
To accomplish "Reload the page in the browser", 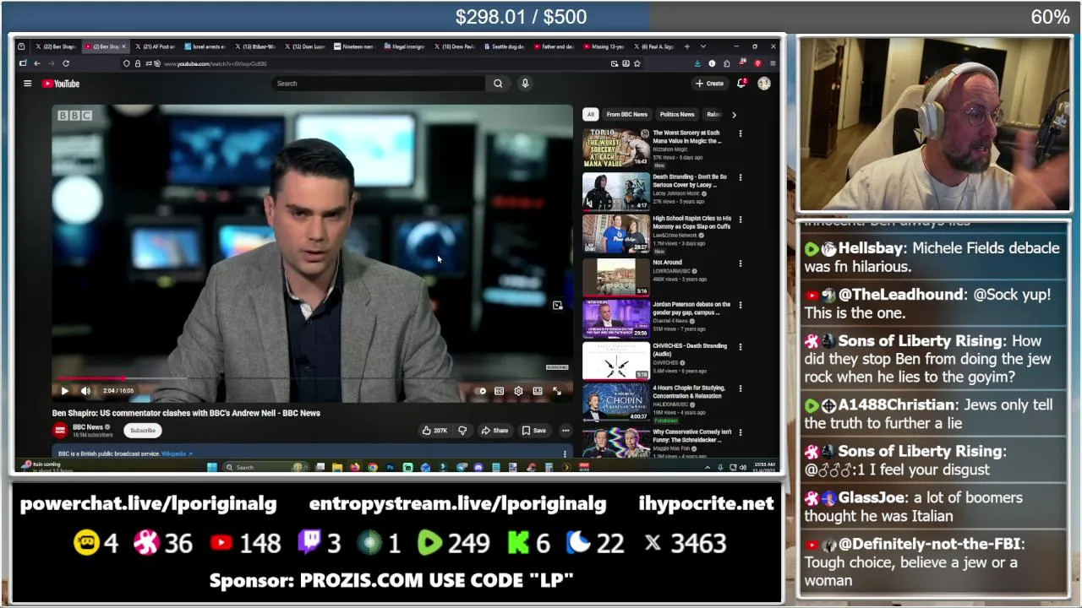I will tap(66, 63).
